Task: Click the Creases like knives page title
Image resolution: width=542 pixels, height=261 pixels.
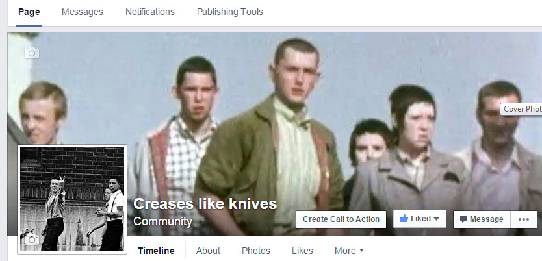Action: (x=205, y=204)
